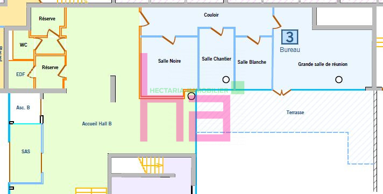Click the column circle at the hall corner
Image resolution: width=383 pixels, height=194 pixels.
pyautogui.click(x=191, y=96)
